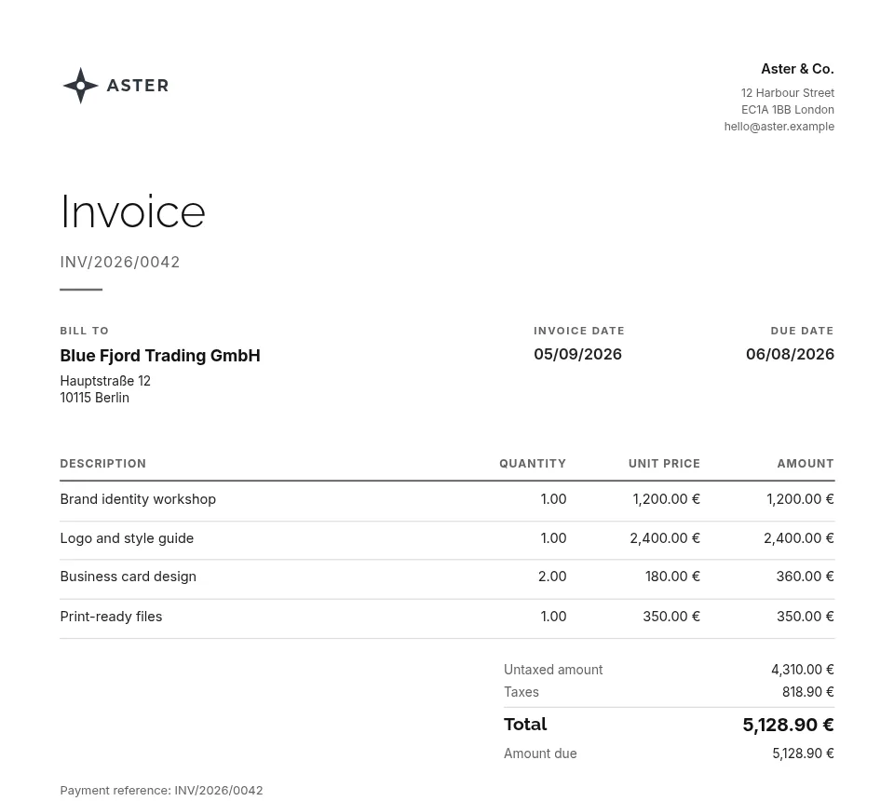
Task: Click the 180.00 € unit price
Action: coord(672,577)
